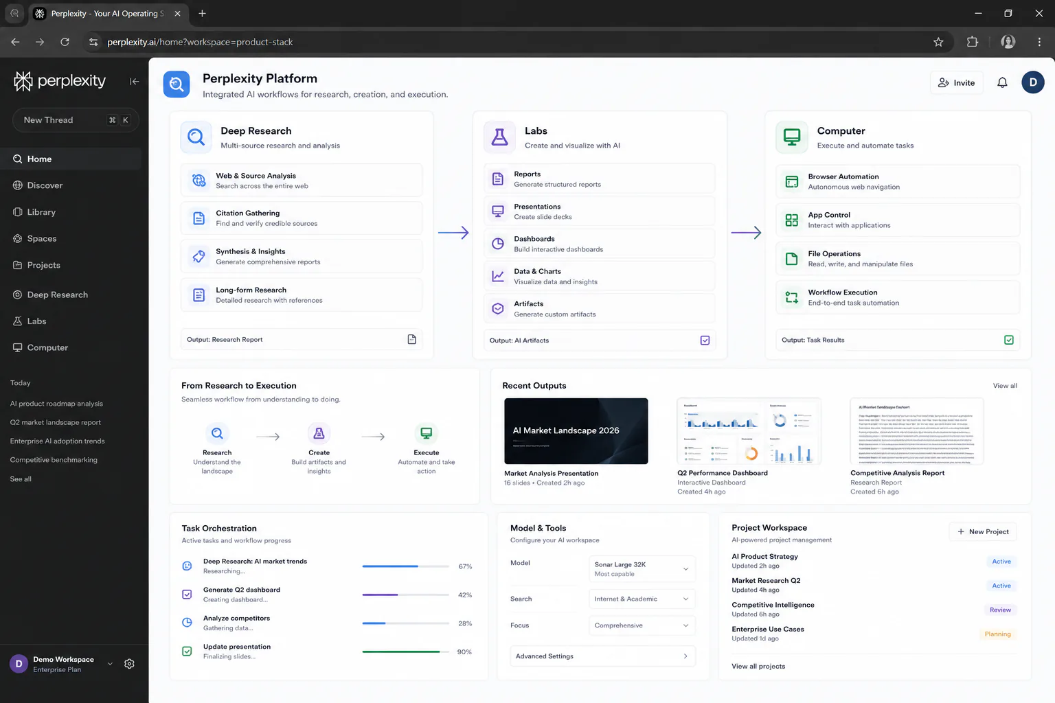
Task: Click the Computer monitor card icon
Action: pos(792,137)
